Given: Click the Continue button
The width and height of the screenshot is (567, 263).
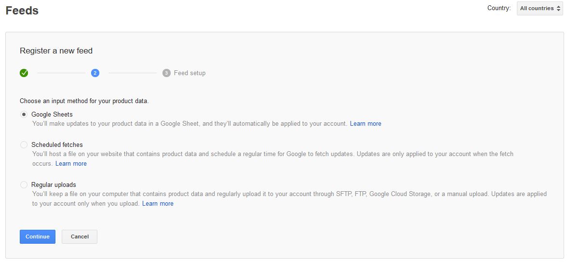Looking at the screenshot, I should pos(38,237).
